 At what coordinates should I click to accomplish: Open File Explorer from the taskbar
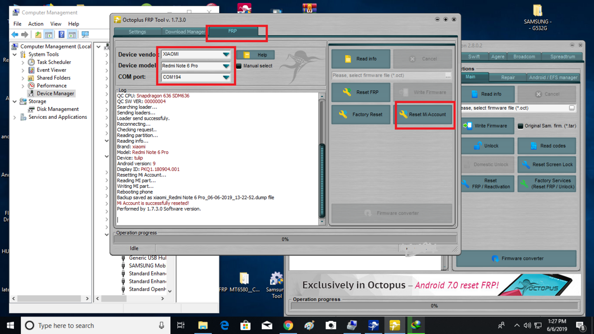(203, 325)
